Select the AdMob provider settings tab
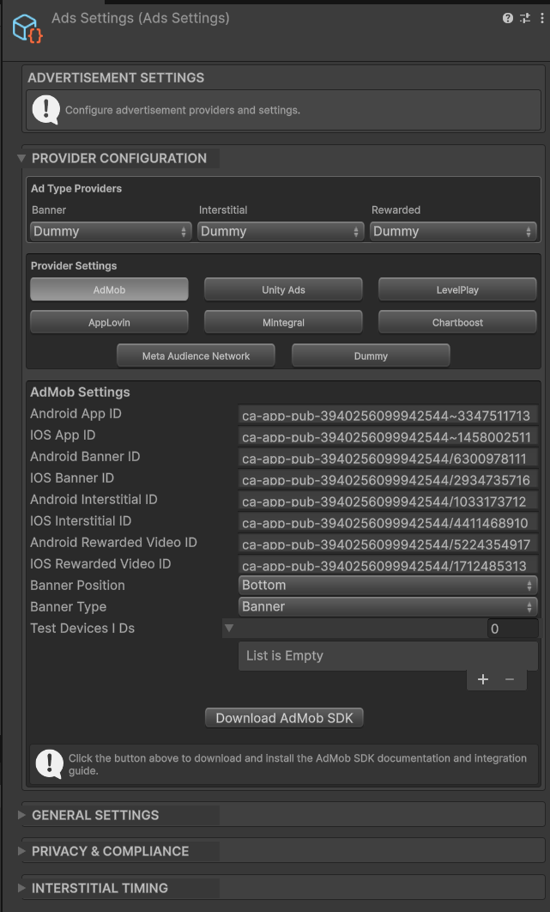Viewport: 550px width, 912px height. pyautogui.click(x=109, y=289)
